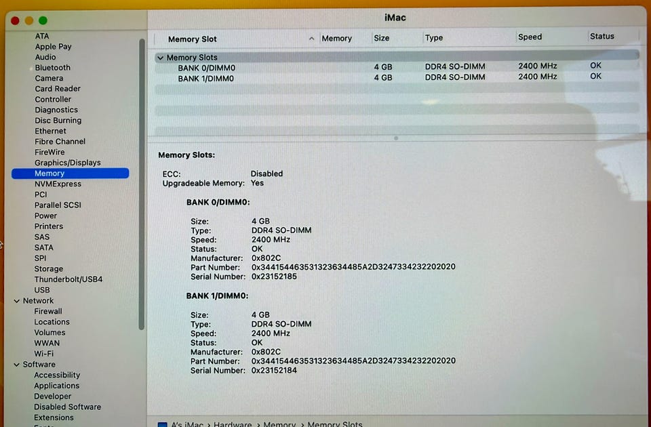The height and width of the screenshot is (427, 651).
Task: Sort by Memory column header
Action: click(337, 38)
